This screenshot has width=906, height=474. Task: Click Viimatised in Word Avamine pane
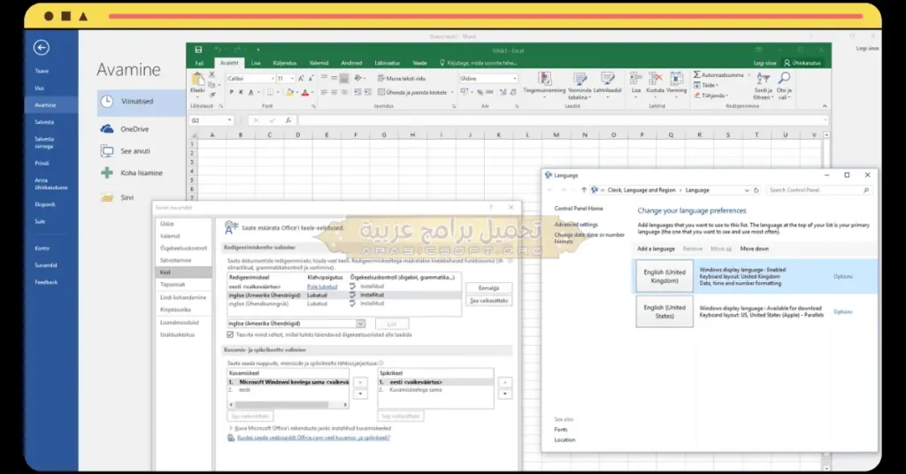tap(141, 102)
